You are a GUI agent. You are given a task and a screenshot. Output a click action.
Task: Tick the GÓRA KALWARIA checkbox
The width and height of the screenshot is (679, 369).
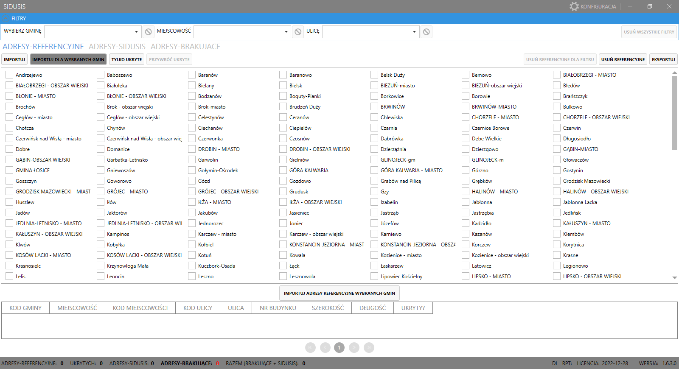point(283,171)
